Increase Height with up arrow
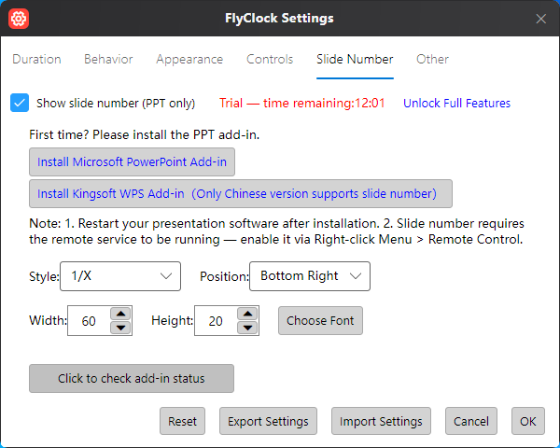560x448 pixels. point(248,314)
